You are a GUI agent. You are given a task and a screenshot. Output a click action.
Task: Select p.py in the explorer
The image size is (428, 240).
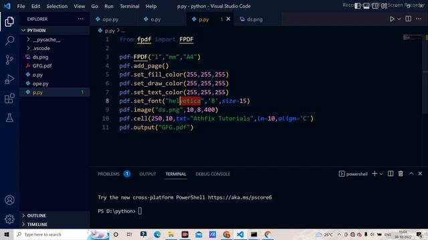(55, 92)
